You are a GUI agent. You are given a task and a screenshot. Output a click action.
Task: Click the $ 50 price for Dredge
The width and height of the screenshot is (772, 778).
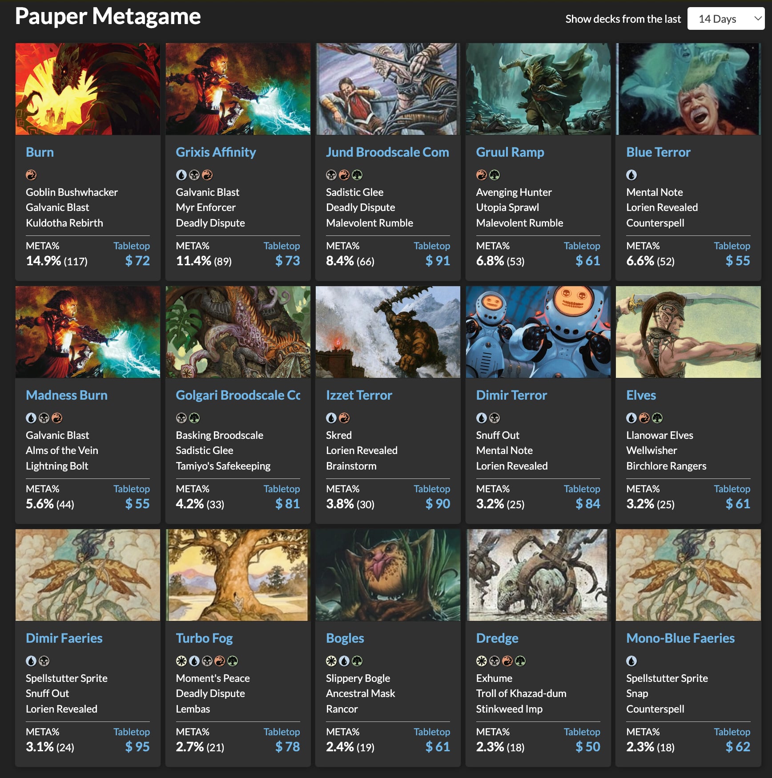[x=587, y=747]
